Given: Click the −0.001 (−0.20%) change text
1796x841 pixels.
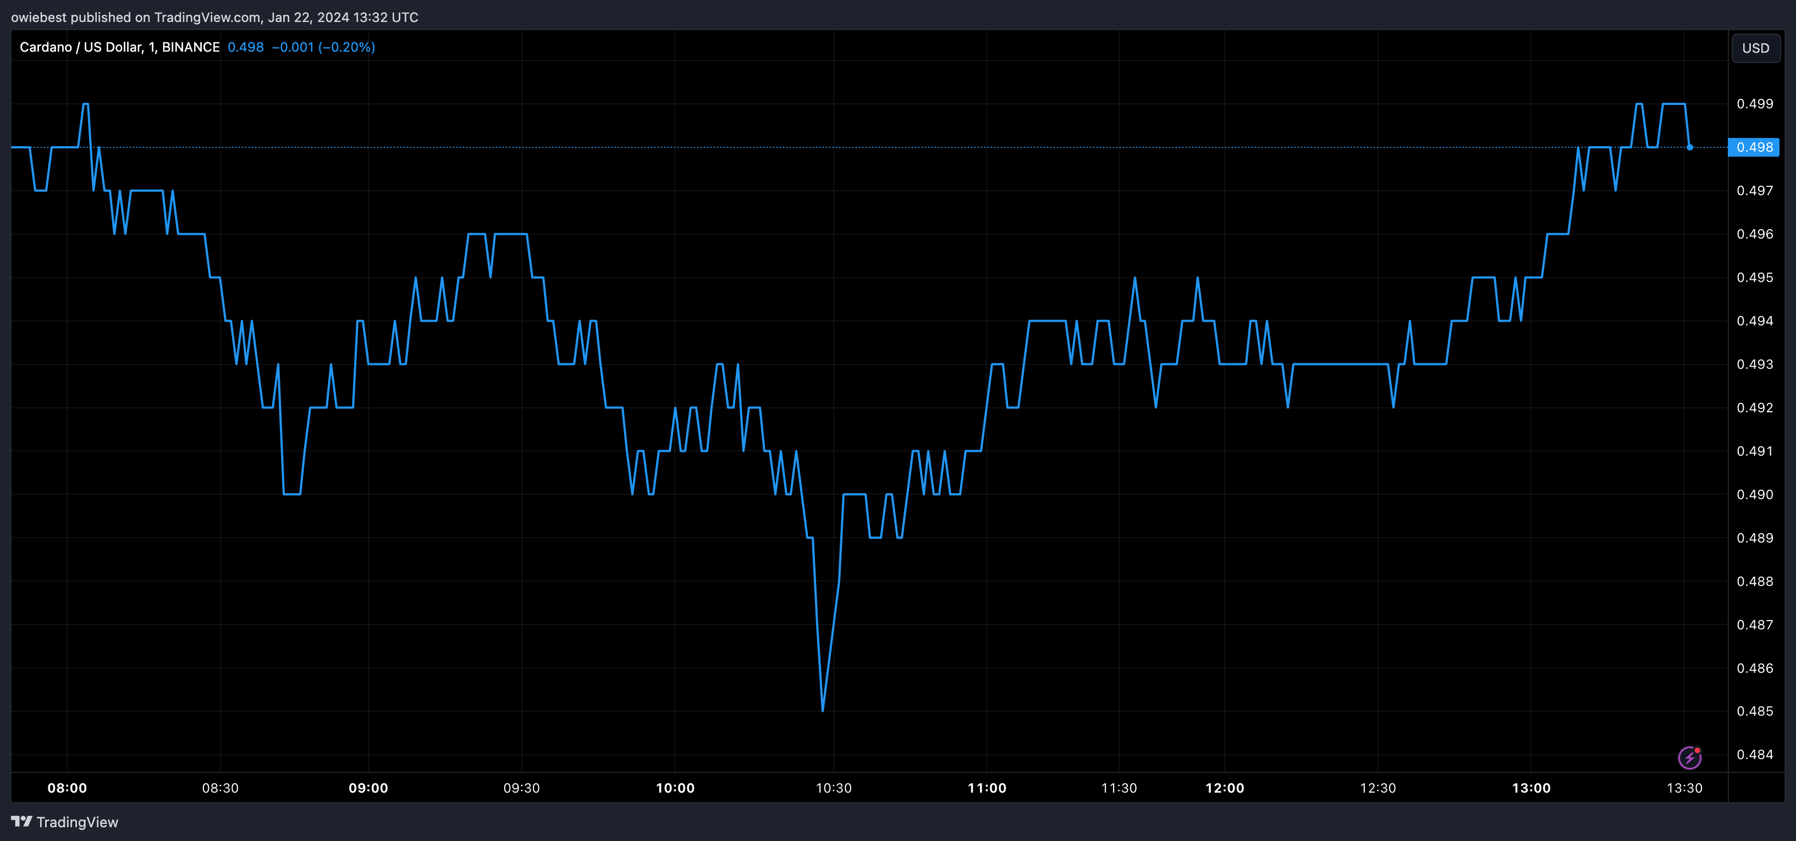Looking at the screenshot, I should click(x=323, y=47).
